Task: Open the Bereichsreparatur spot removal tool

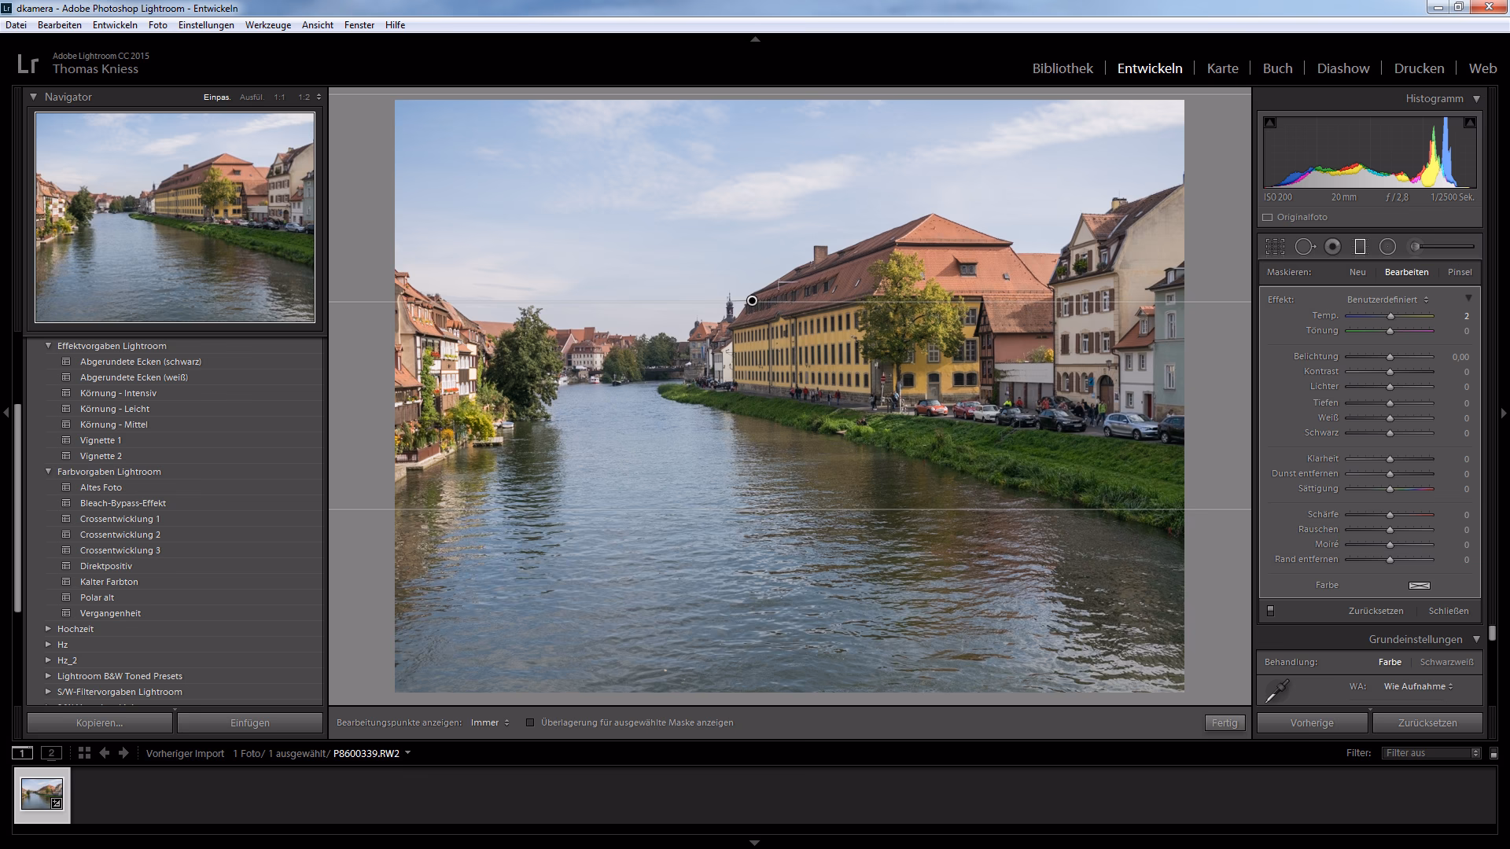Action: [1305, 246]
